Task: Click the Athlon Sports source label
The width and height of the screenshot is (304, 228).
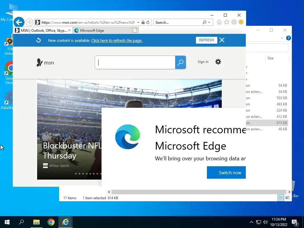Action: (59, 166)
